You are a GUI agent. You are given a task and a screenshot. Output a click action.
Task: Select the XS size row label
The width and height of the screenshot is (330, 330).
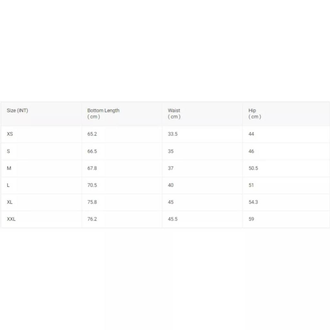click(x=10, y=134)
